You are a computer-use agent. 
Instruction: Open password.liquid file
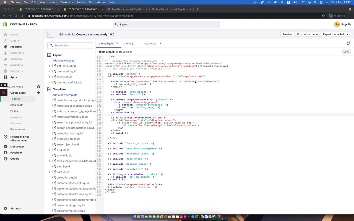coord(67,71)
